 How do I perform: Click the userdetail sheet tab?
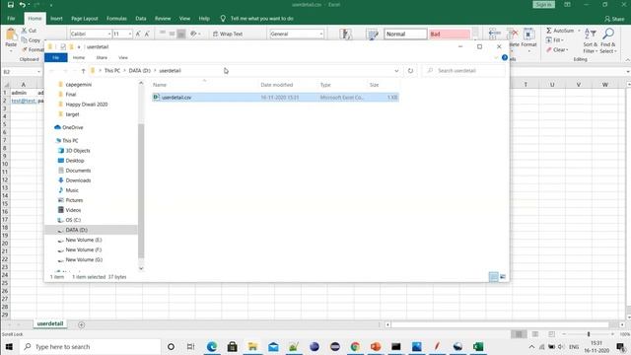(50, 323)
